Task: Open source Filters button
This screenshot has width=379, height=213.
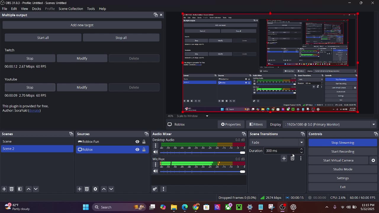Action: coord(256,125)
